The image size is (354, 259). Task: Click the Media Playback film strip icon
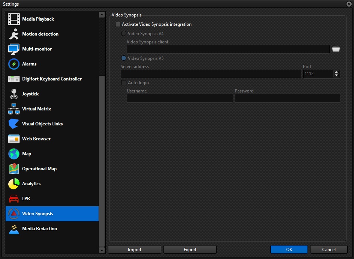tap(14, 19)
